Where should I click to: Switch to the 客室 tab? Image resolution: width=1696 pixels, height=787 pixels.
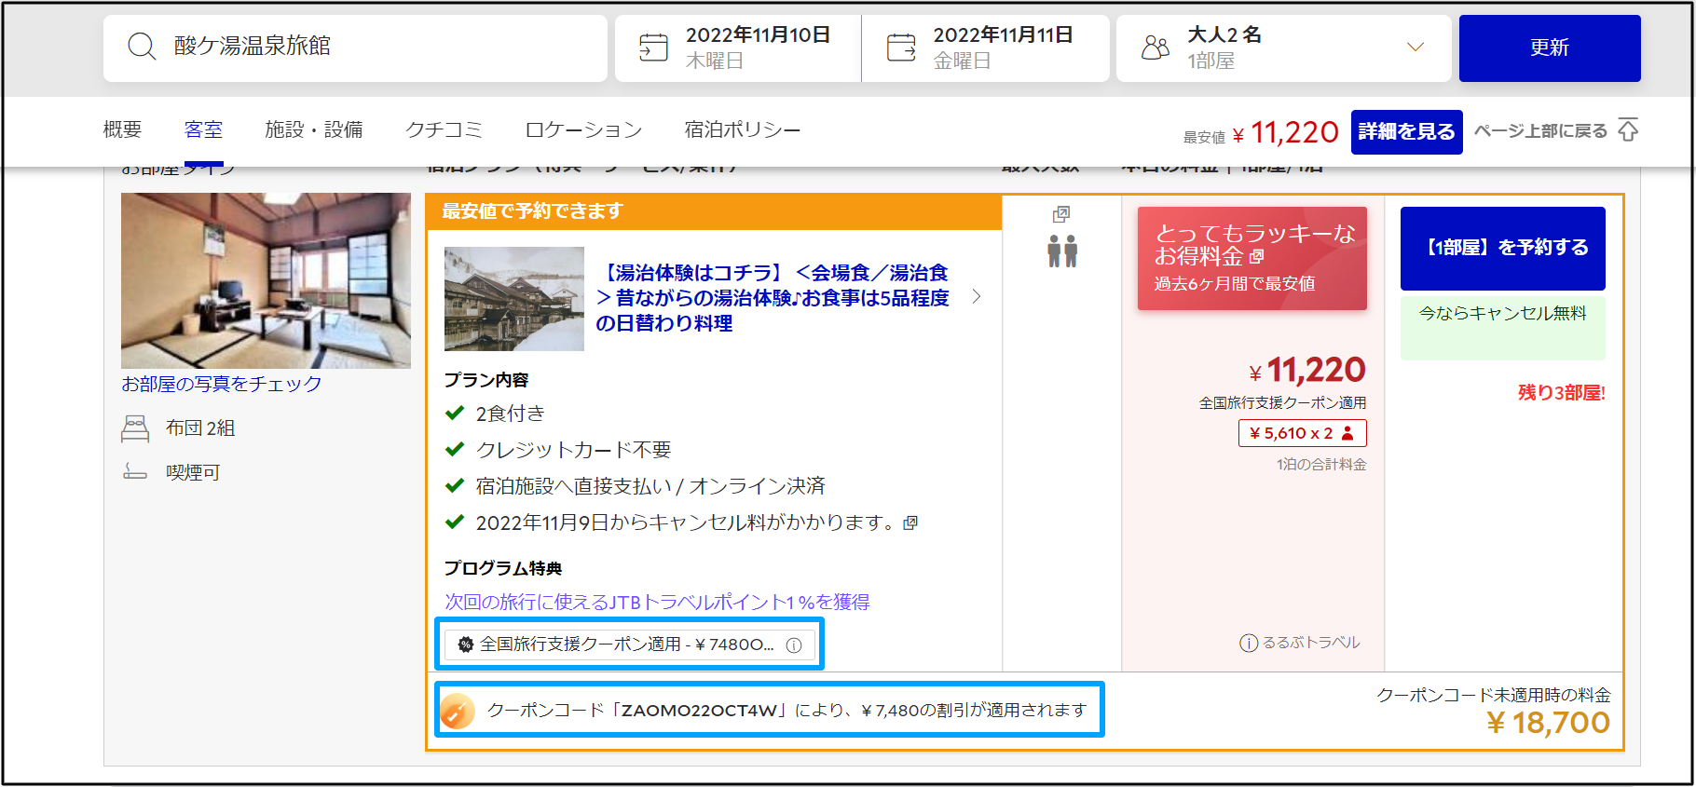(203, 130)
